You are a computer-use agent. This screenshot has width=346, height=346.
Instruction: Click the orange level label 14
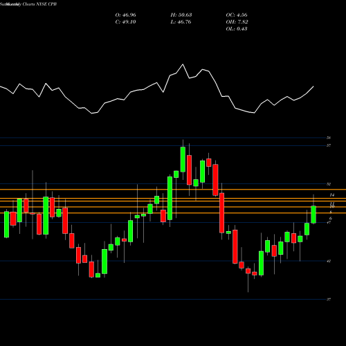[331, 195]
